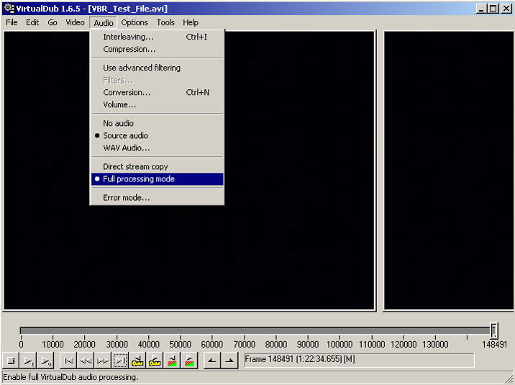
Task: Open the Options menu
Action: tap(135, 22)
